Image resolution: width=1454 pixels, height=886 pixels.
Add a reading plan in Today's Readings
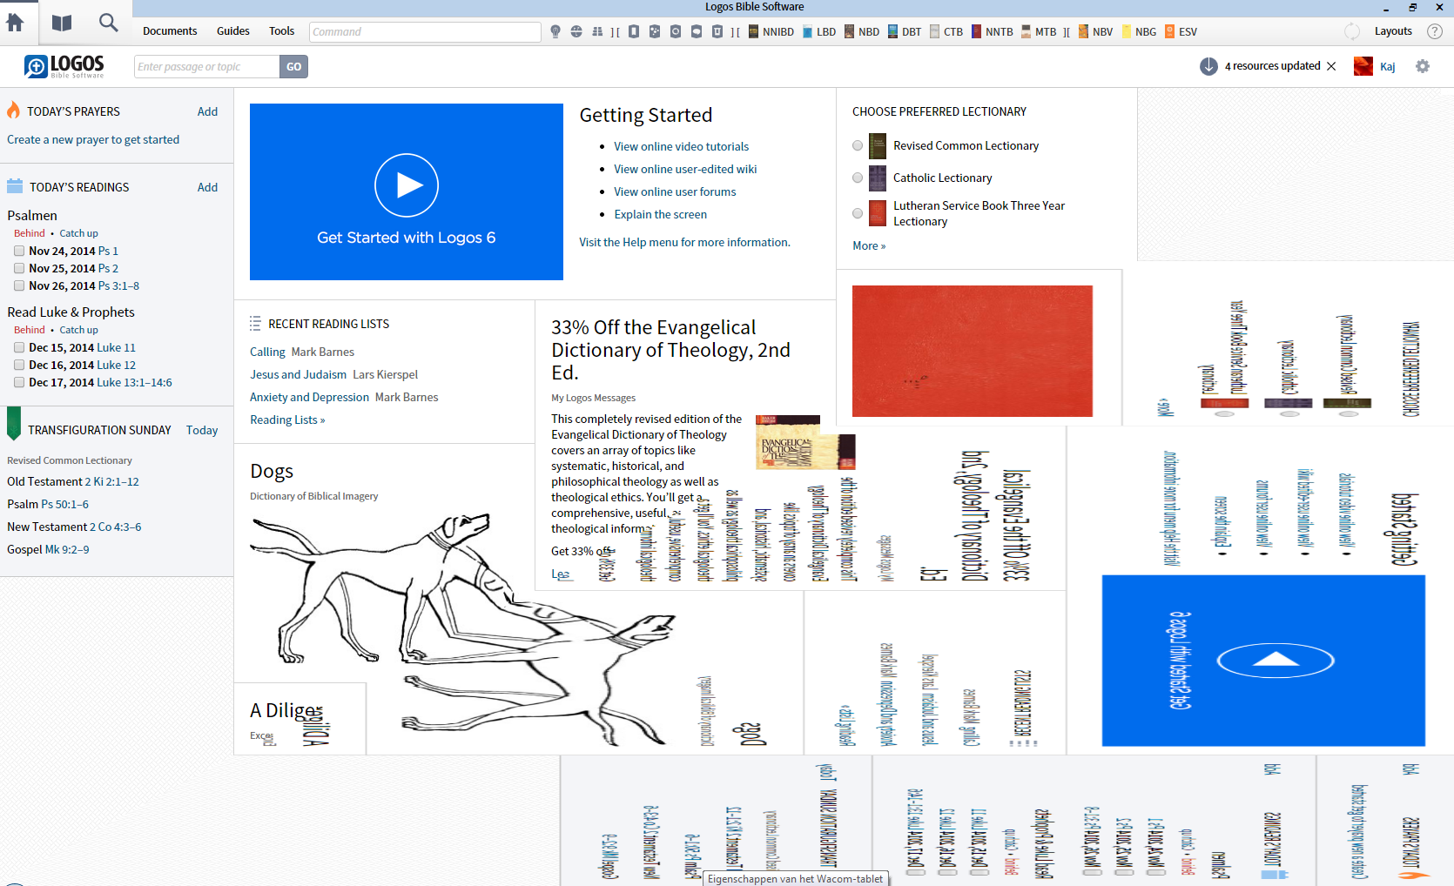207,187
